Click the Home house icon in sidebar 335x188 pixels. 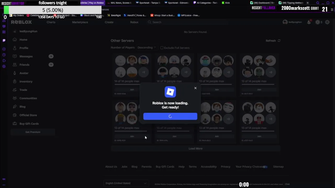[15, 40]
